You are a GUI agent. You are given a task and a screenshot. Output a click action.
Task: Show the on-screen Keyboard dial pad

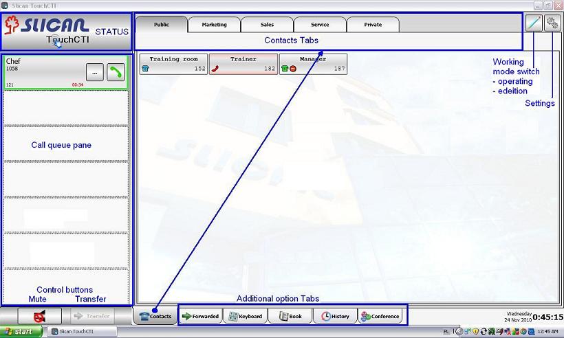click(246, 316)
